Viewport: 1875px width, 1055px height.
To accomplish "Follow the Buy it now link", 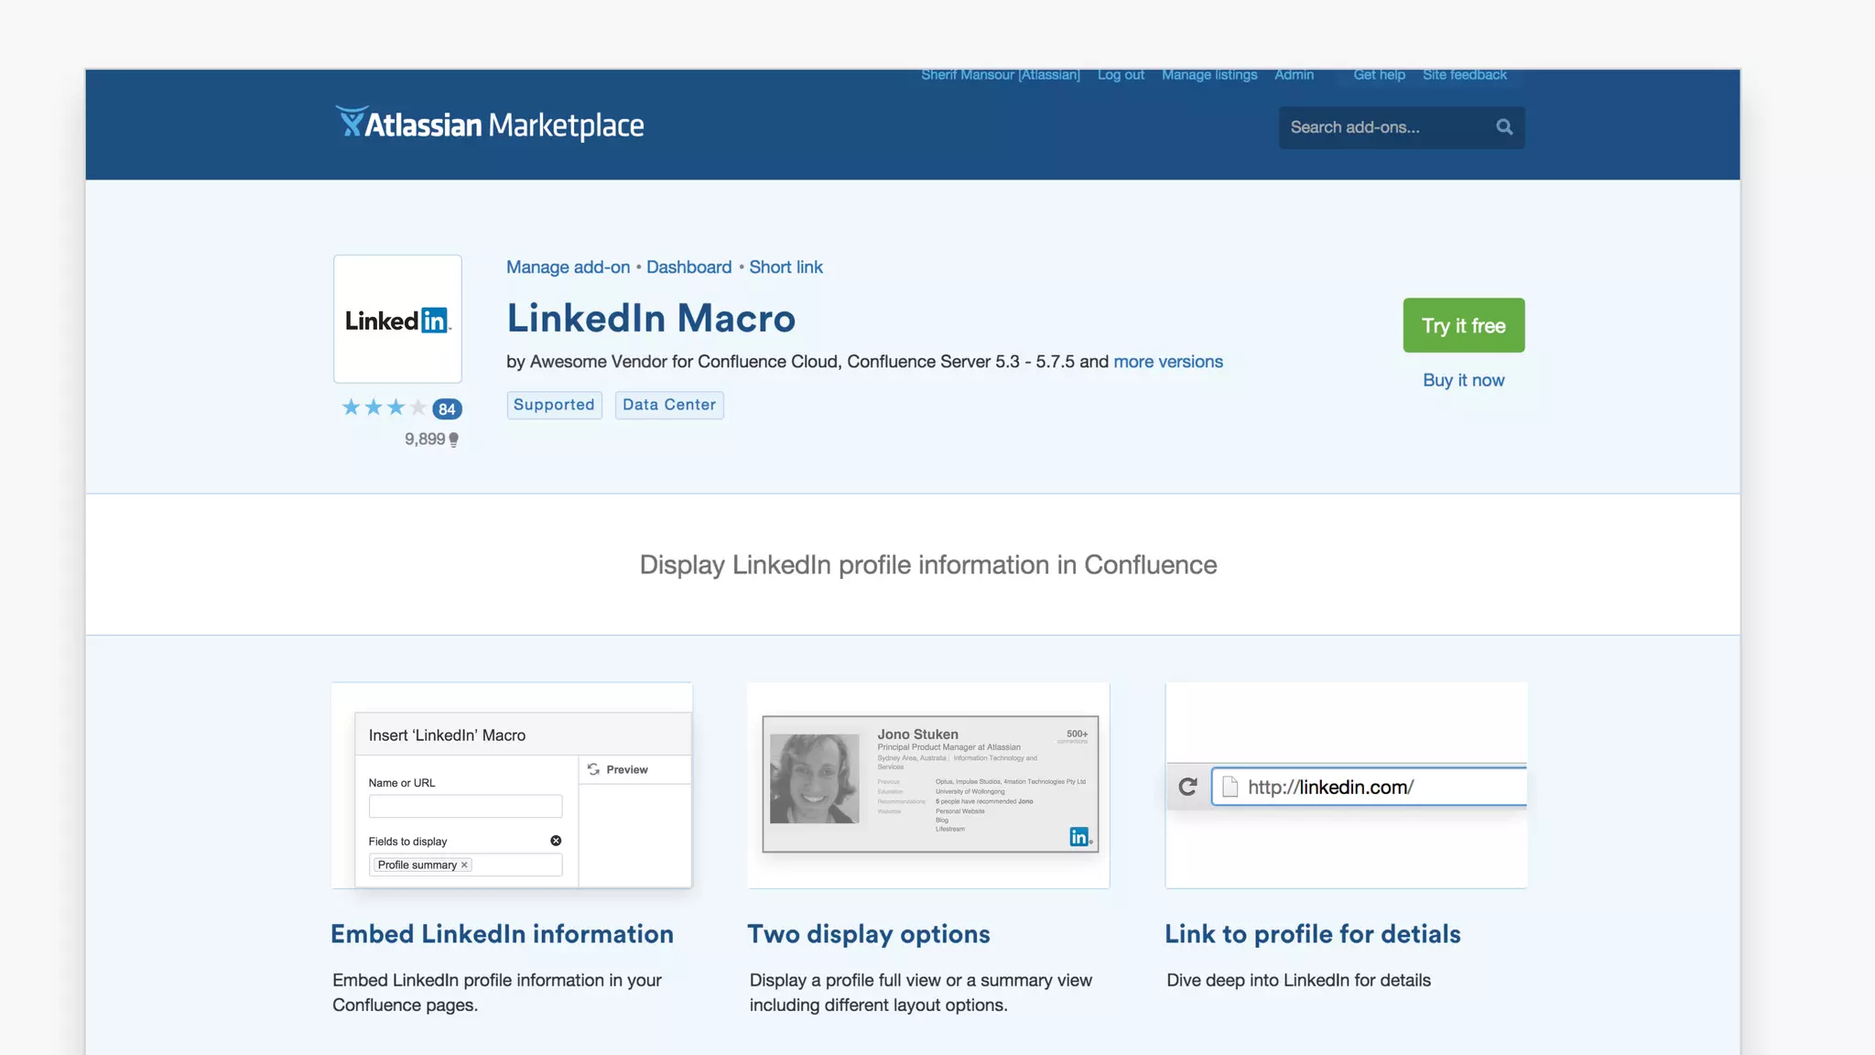I will 1463,380.
